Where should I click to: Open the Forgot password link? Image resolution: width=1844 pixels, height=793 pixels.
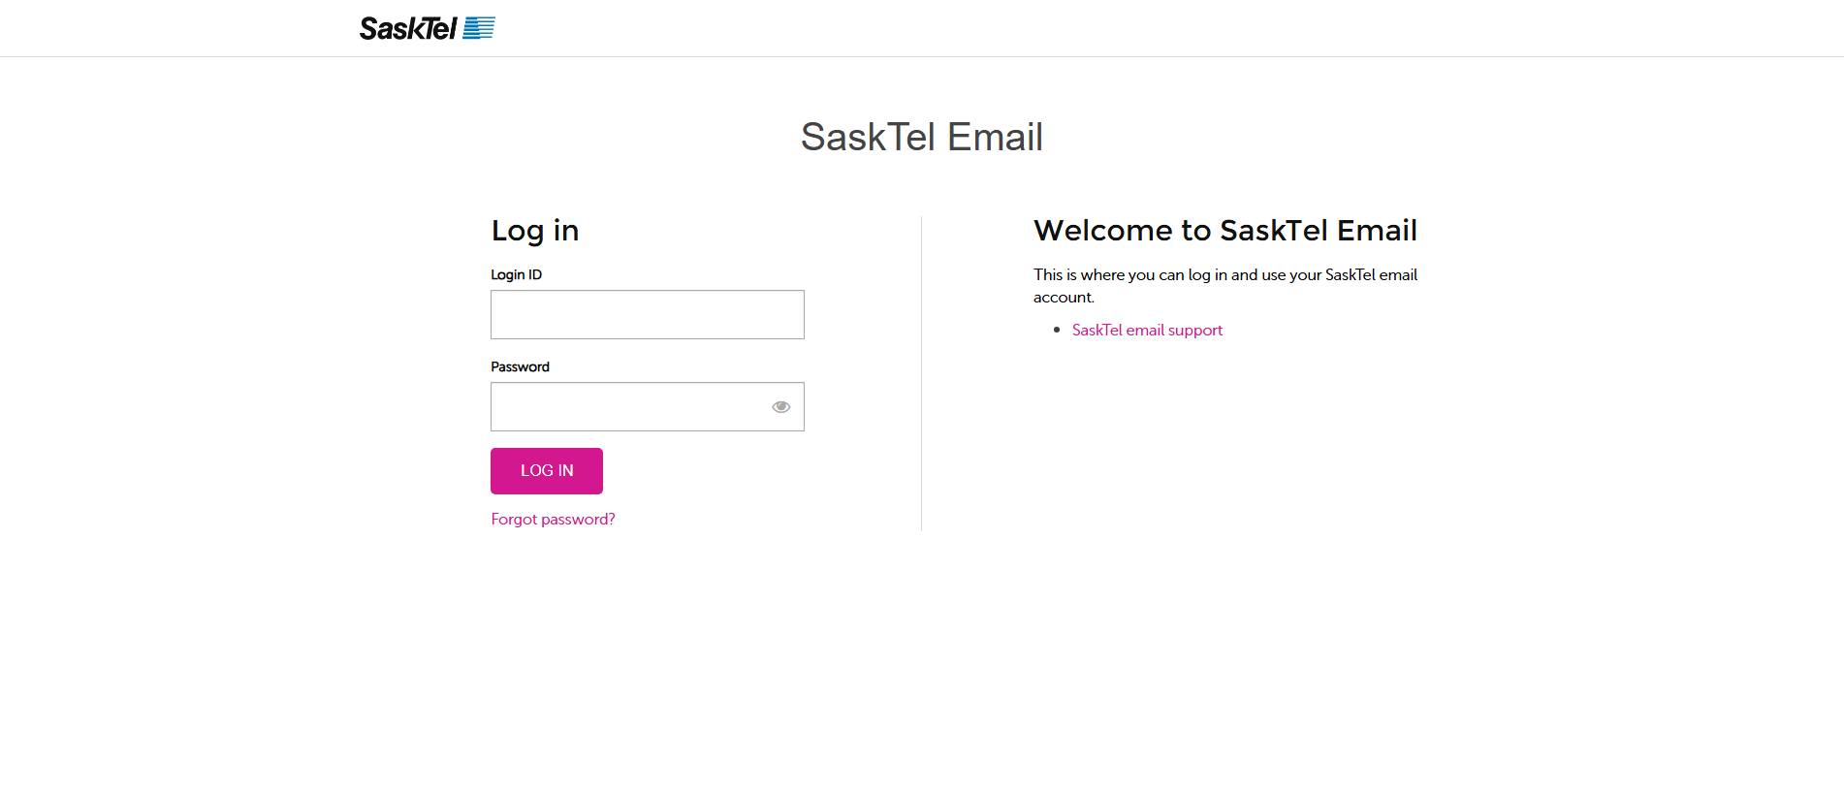(x=553, y=520)
